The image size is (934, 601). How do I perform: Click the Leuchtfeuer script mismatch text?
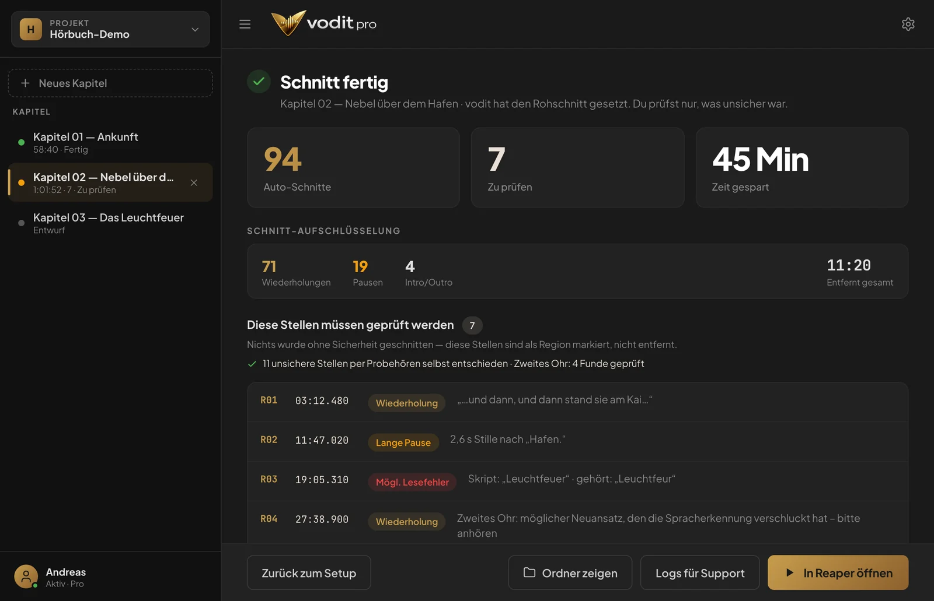coord(571,479)
